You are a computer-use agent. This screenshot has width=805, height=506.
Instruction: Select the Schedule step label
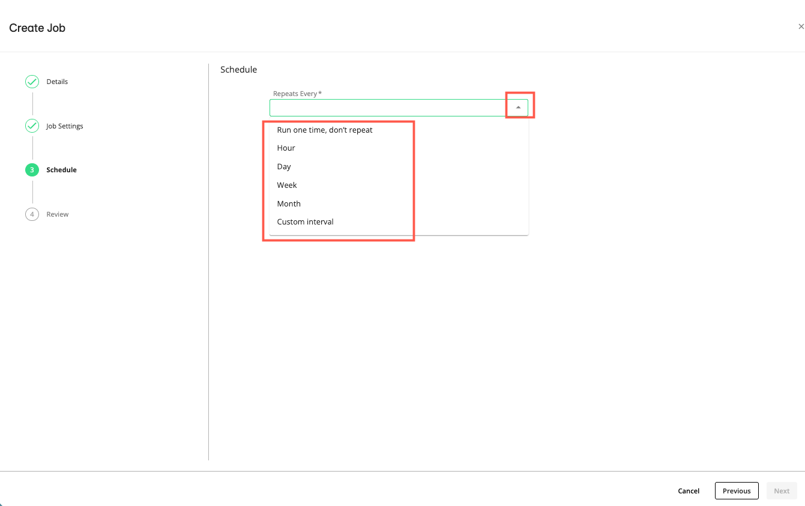(x=62, y=170)
